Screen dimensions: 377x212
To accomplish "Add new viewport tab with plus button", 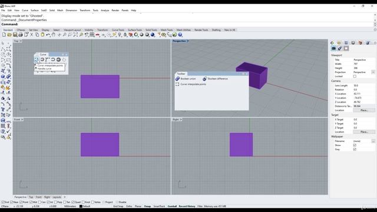I will click(x=64, y=197).
